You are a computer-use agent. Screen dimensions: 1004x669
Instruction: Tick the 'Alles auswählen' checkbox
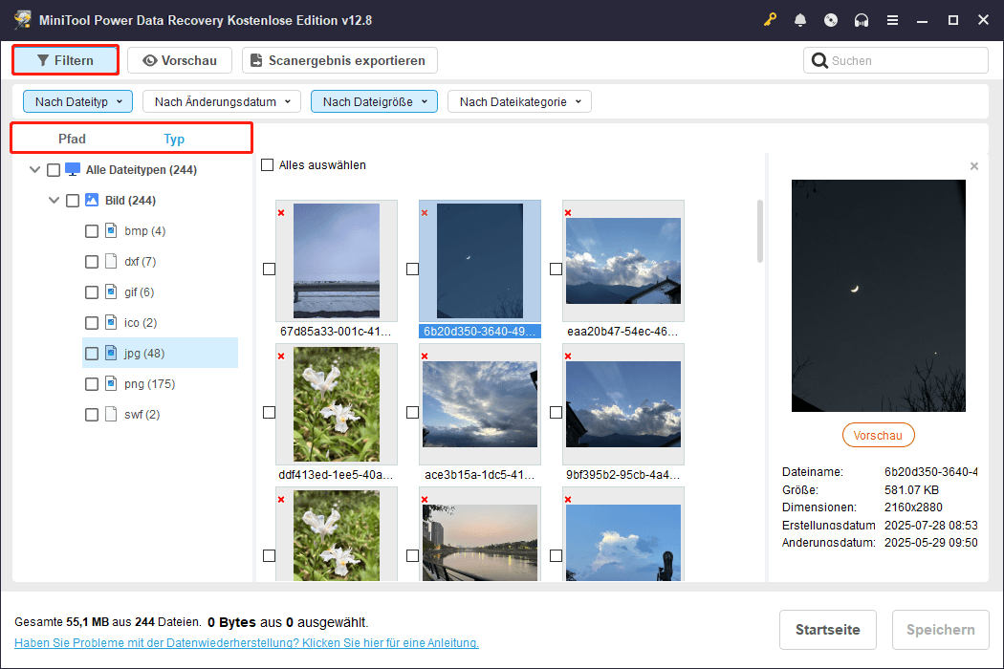[x=268, y=165]
